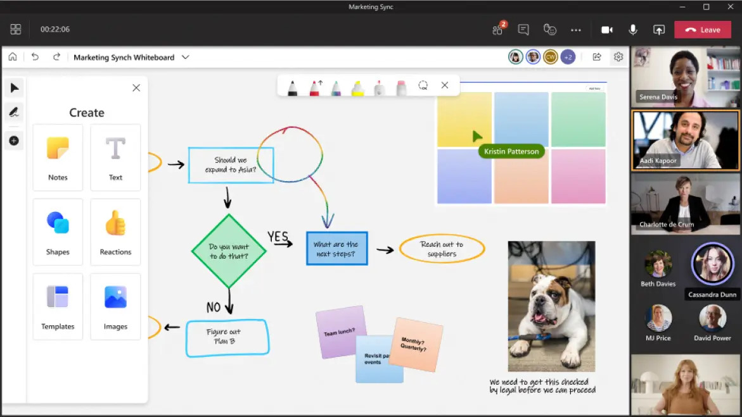
Task: Choose Notes in the Create panel
Action: 58,158
